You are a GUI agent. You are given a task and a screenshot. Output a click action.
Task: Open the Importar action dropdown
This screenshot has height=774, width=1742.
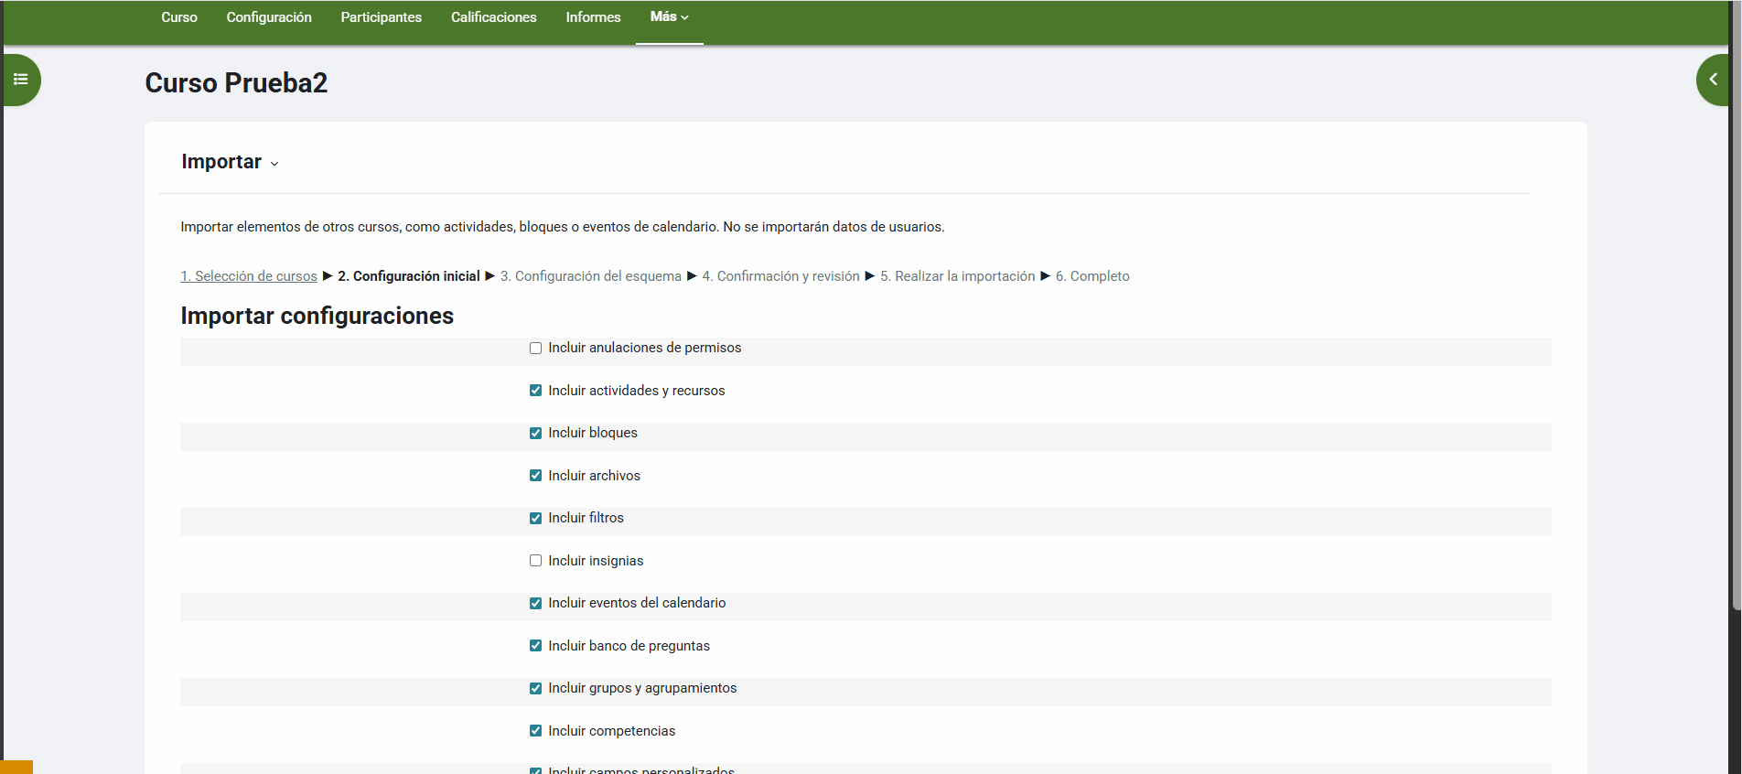[x=231, y=162]
